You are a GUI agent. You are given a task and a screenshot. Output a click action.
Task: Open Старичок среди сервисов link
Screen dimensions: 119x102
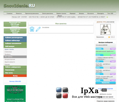click(x=106, y=101)
